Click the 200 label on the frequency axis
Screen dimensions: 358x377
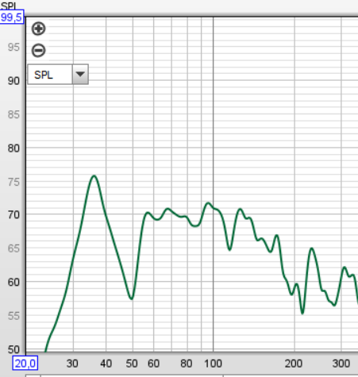294,364
